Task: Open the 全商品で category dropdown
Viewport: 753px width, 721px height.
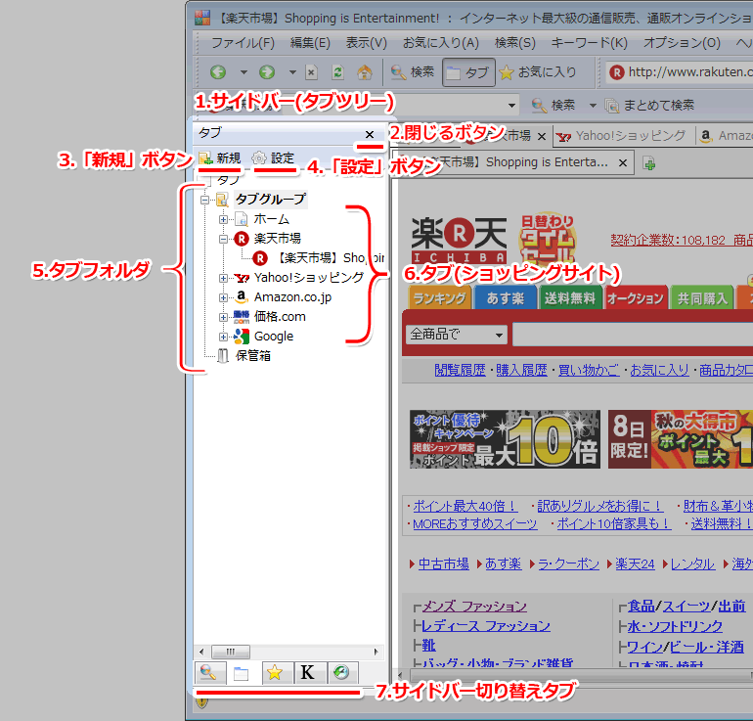Action: coord(456,334)
